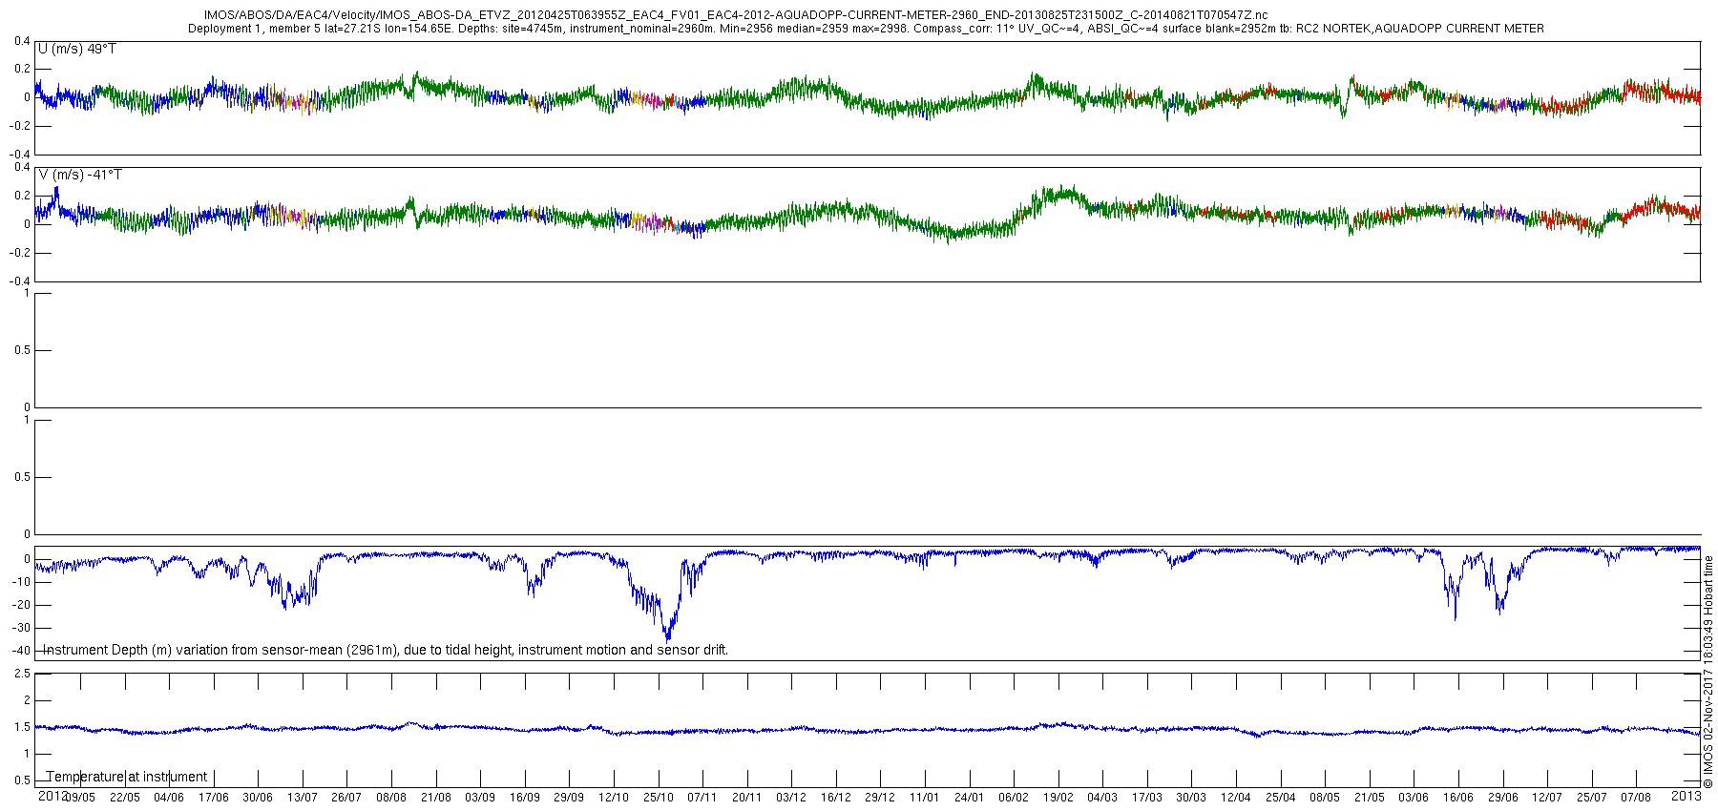Click the '2012' year label on time axis
The width and height of the screenshot is (1718, 811).
pos(52,795)
